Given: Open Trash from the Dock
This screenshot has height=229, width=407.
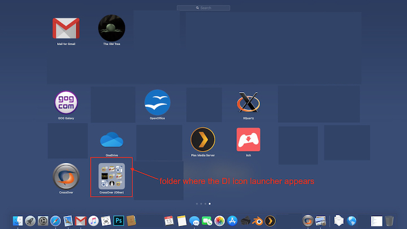Looking at the screenshot, I should click(389, 221).
